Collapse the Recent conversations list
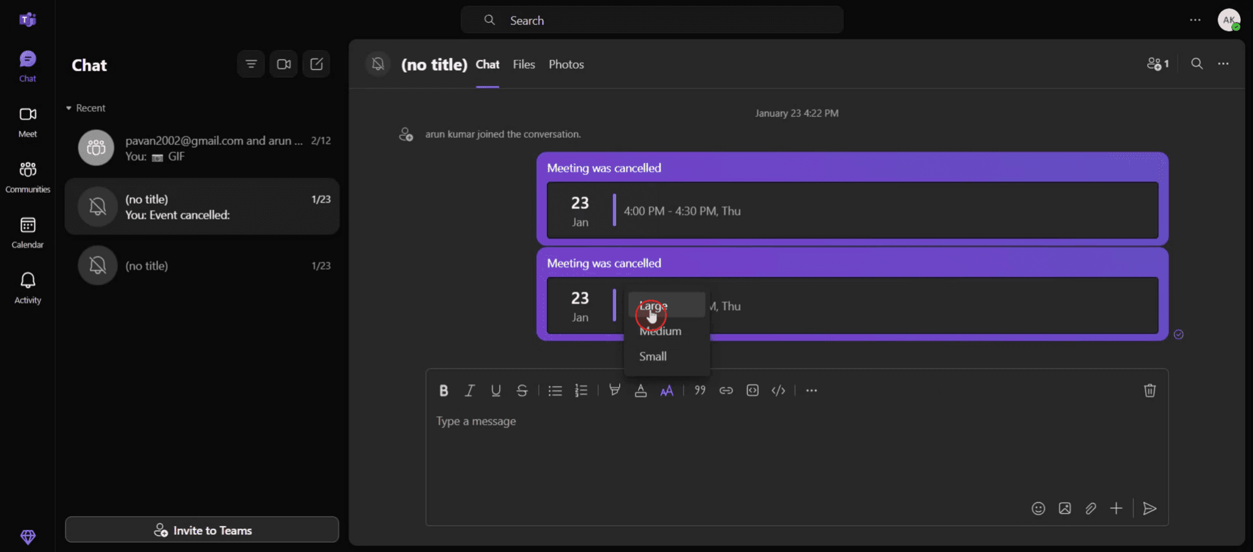The height and width of the screenshot is (552, 1253). tap(68, 108)
